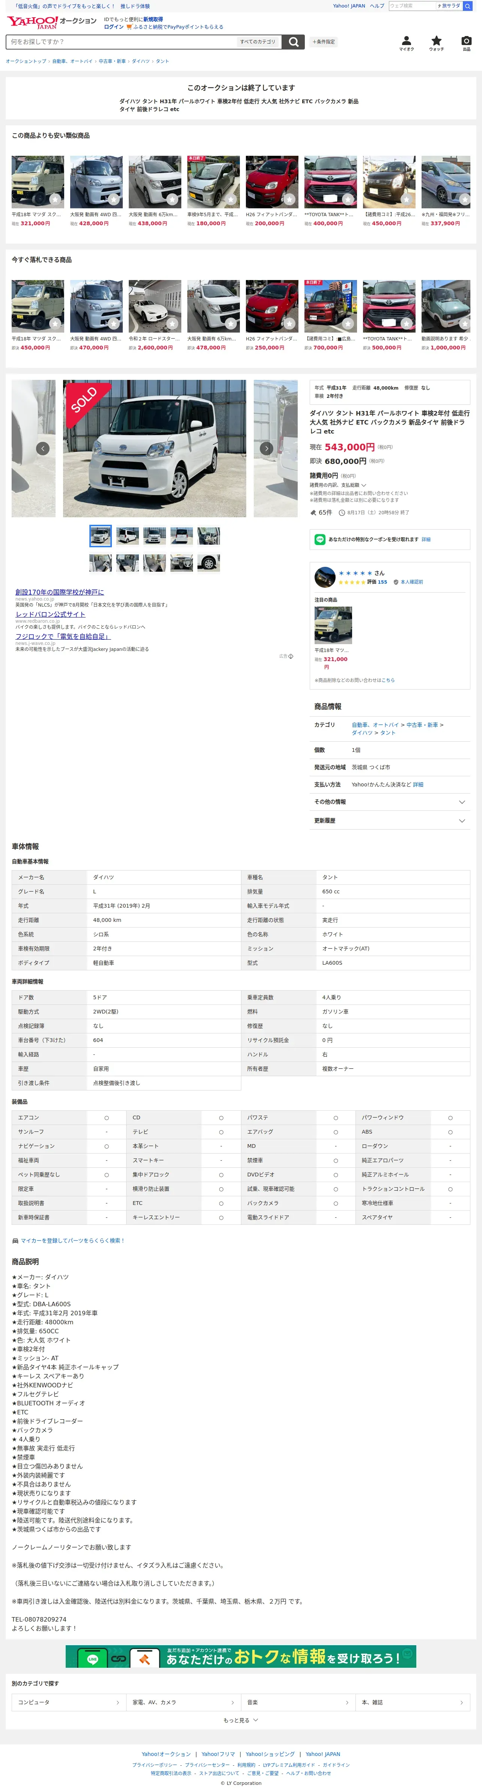
Task: Expand もっと見る categories
Action: click(241, 1720)
